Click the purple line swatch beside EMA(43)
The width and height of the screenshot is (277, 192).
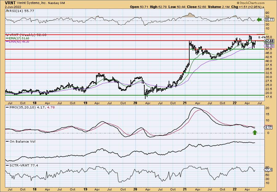coord(7,41)
